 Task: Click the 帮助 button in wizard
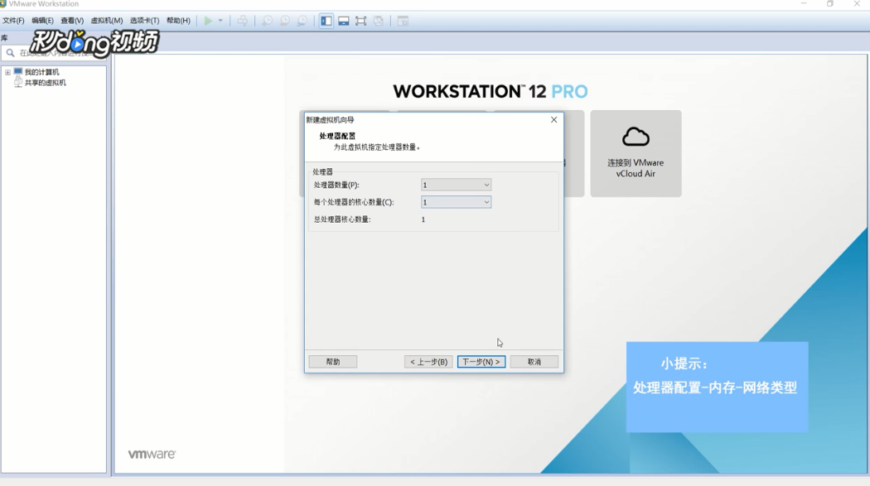[x=333, y=361]
